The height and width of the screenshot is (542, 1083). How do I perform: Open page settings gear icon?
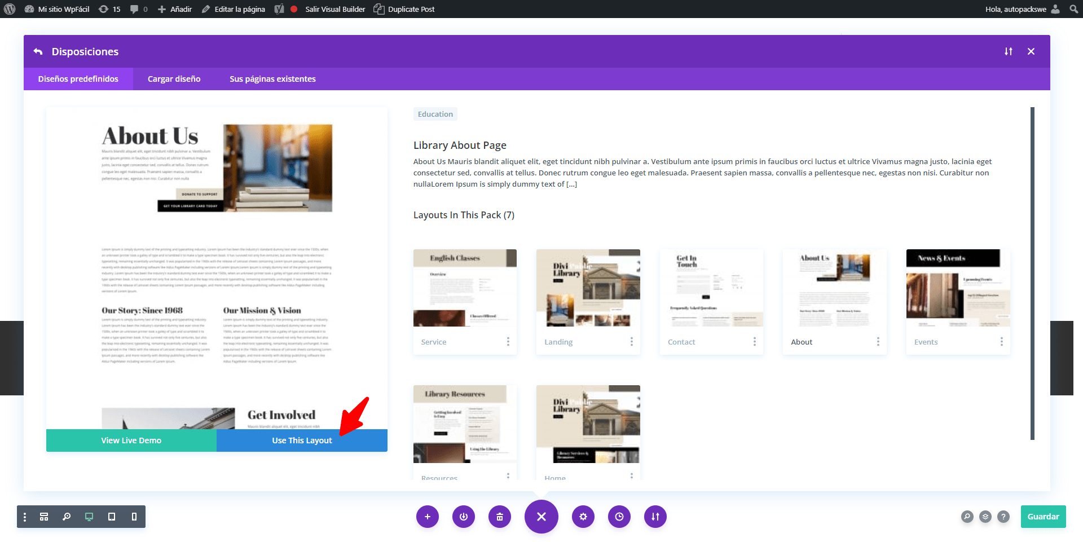click(x=583, y=517)
